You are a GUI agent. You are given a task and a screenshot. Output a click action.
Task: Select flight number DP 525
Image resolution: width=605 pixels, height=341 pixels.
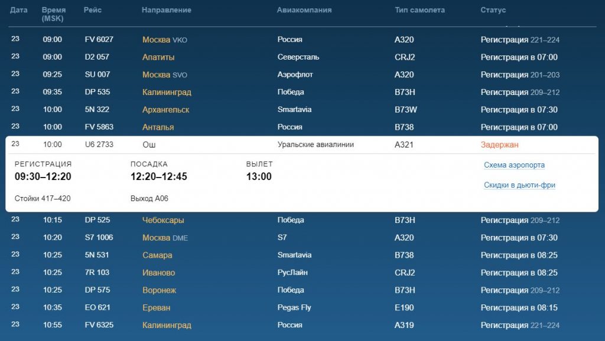[x=97, y=219]
